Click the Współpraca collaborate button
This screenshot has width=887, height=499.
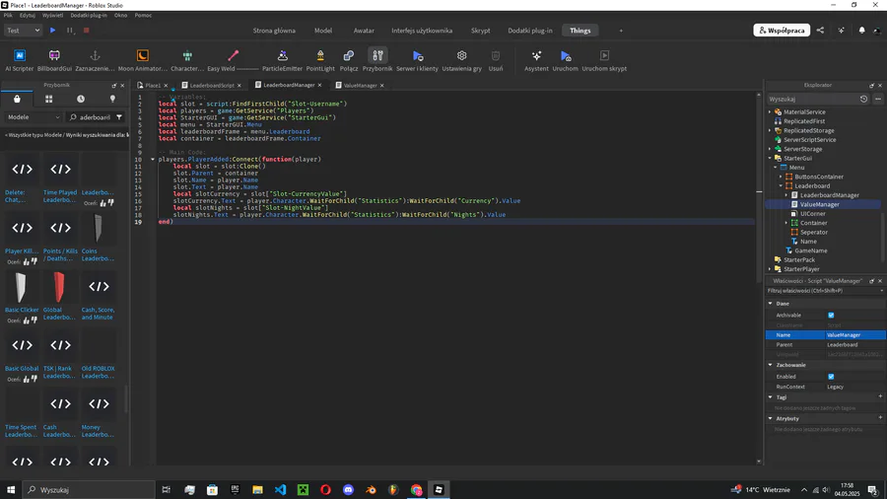782,30
